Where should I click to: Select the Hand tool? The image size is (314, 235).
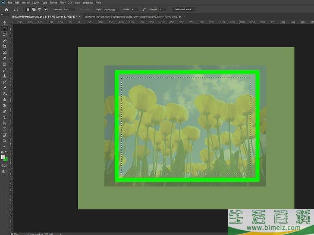(x=5, y=135)
